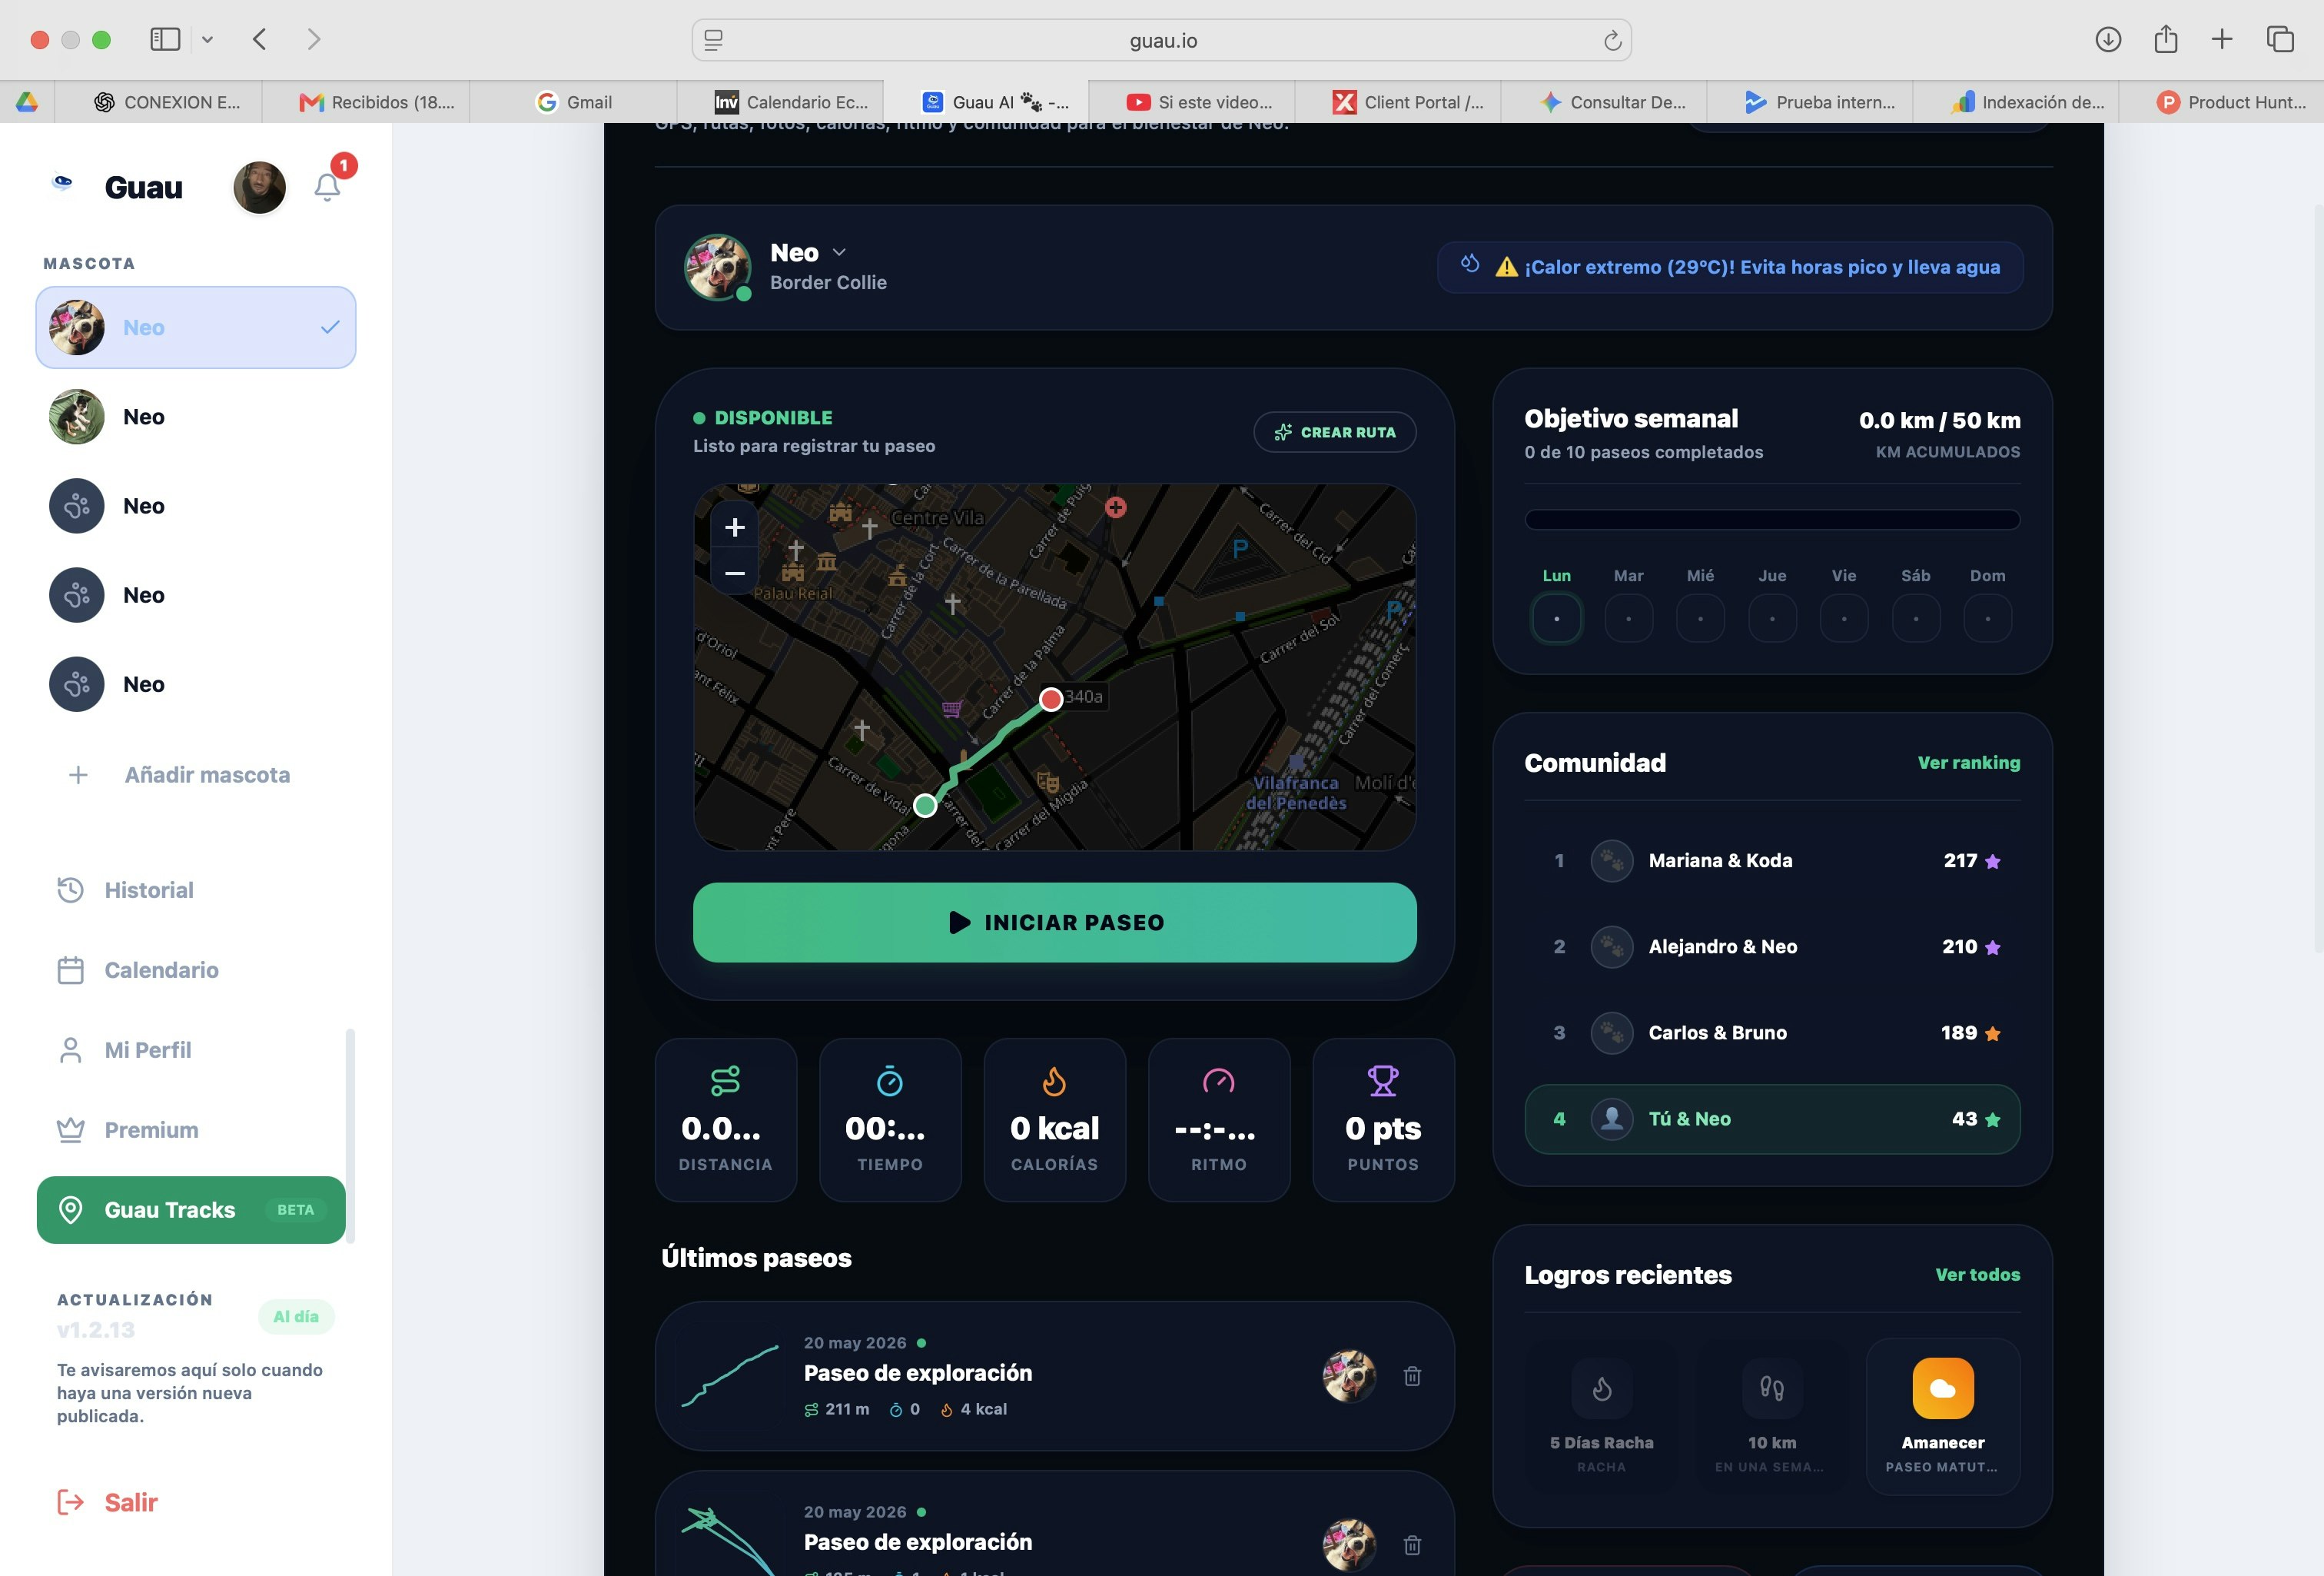Viewport: 2324px width, 1576px height.
Task: Select the Dom day box
Action: [1988, 618]
